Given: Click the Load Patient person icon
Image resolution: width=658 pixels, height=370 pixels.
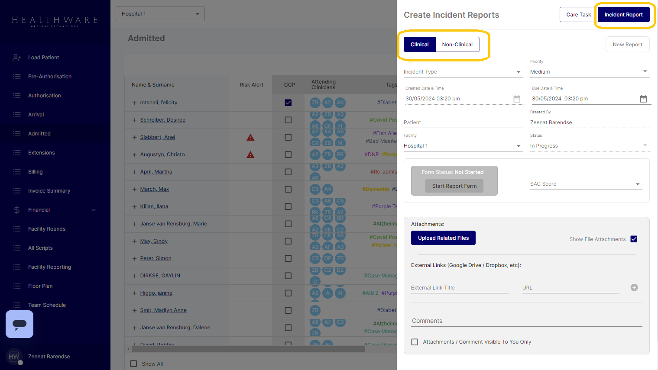Looking at the screenshot, I should tap(17, 58).
